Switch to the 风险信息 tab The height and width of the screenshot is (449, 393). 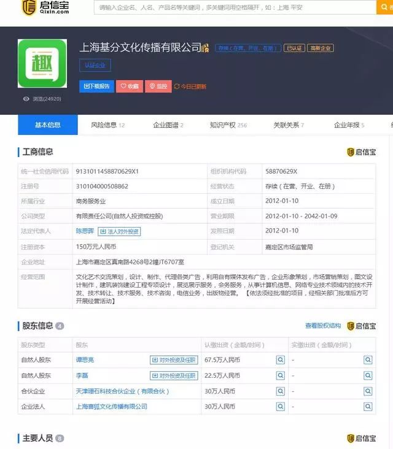click(x=108, y=125)
